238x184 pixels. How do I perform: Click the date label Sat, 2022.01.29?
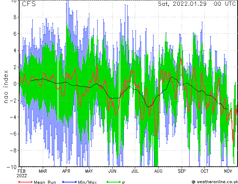[182, 4]
